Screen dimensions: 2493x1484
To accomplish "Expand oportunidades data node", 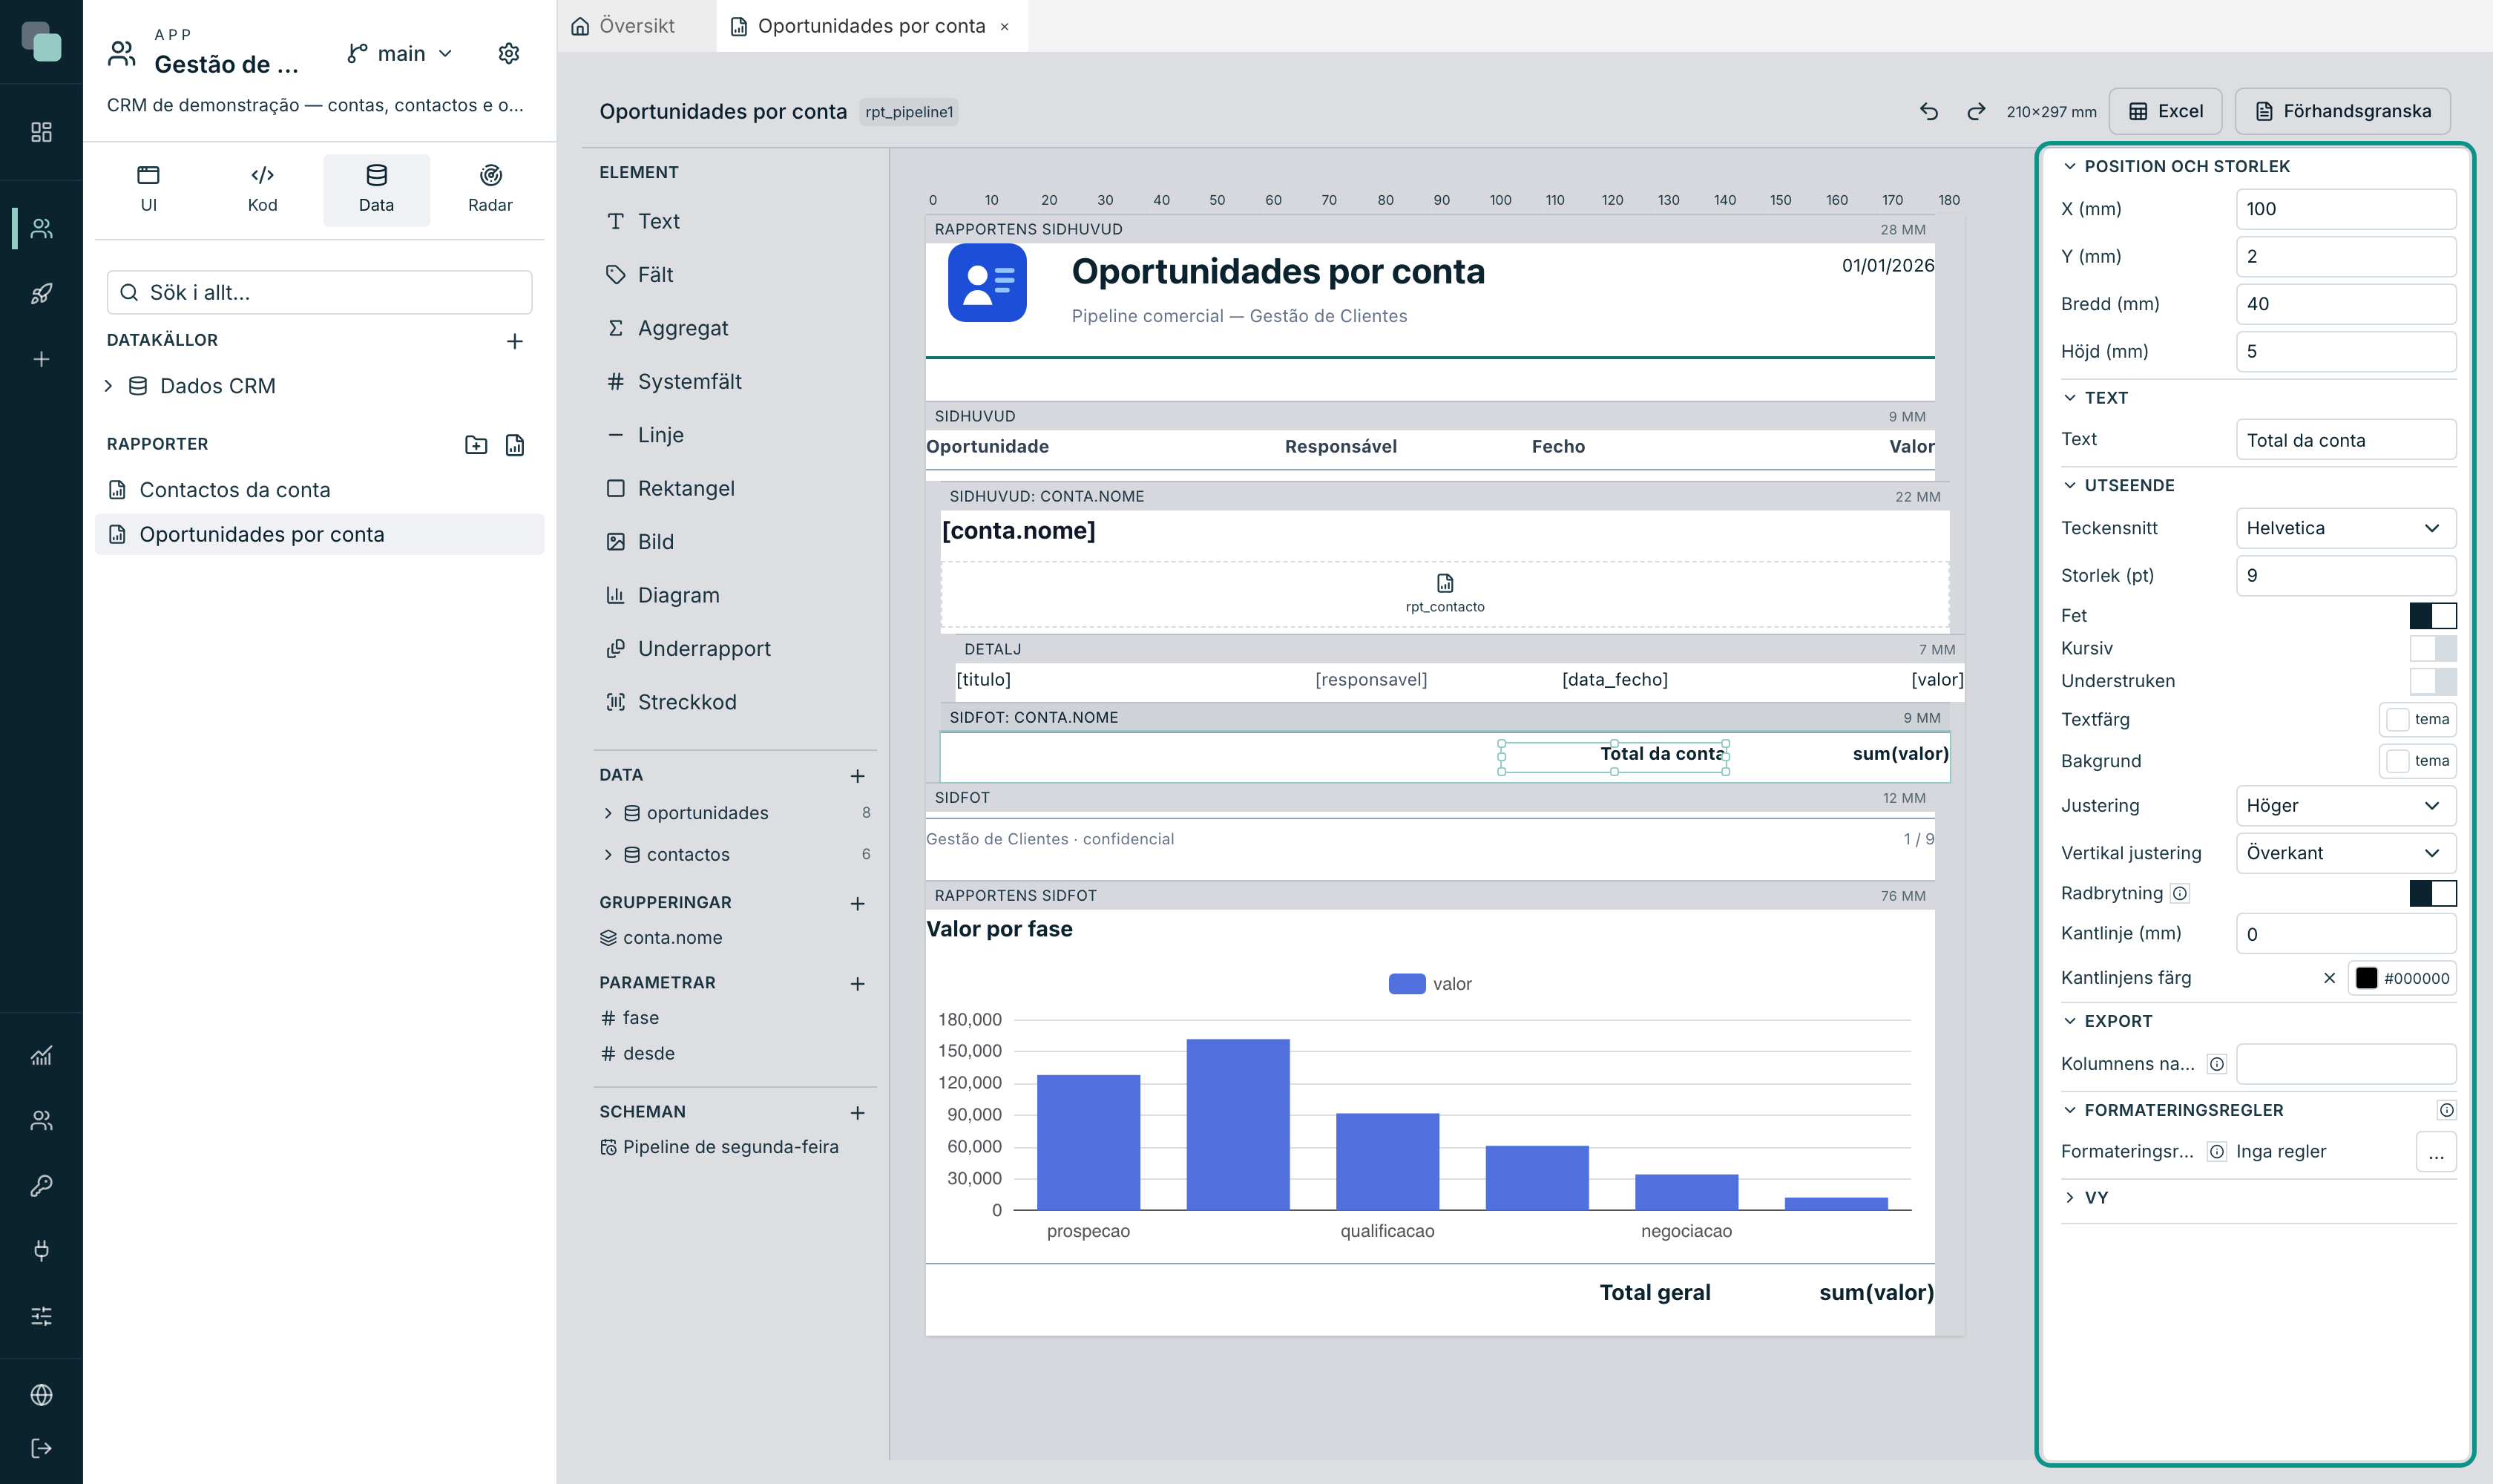I will coord(607,813).
